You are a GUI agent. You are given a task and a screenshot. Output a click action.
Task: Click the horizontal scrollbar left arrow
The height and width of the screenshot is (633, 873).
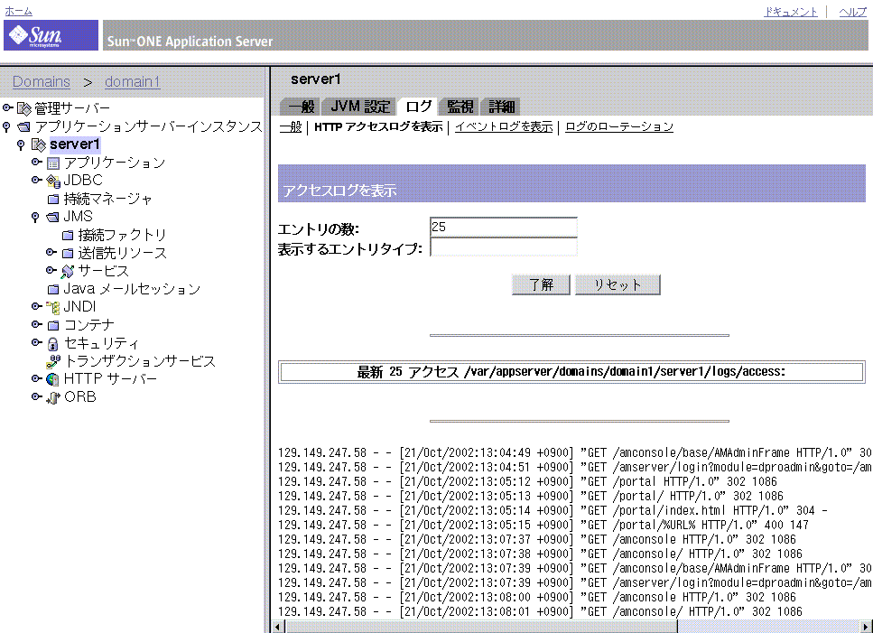click(x=278, y=627)
